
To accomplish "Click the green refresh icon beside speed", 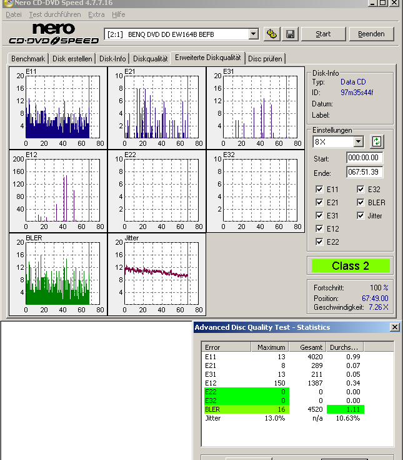I will [x=376, y=141].
